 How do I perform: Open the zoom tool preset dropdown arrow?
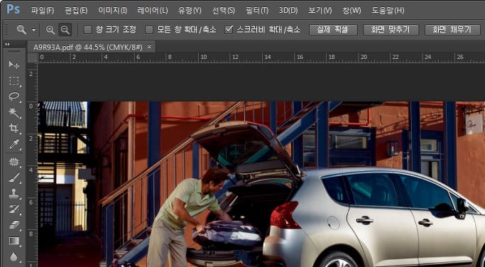pyautogui.click(x=33, y=31)
